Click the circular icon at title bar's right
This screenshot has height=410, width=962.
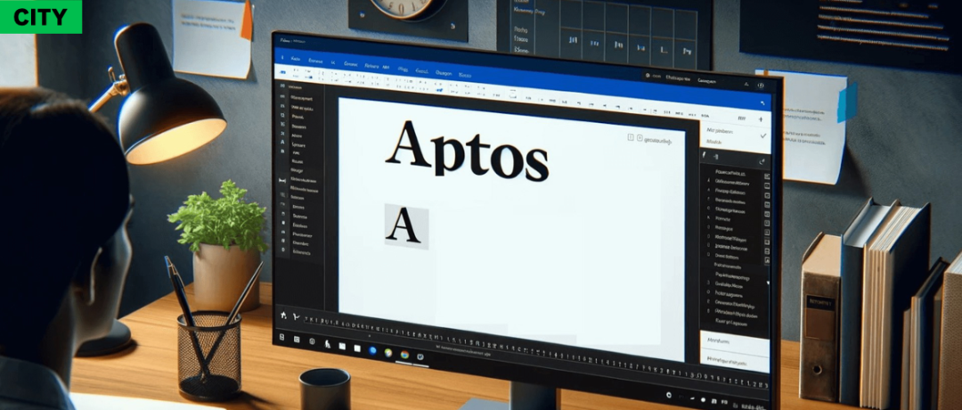pyautogui.click(x=761, y=86)
